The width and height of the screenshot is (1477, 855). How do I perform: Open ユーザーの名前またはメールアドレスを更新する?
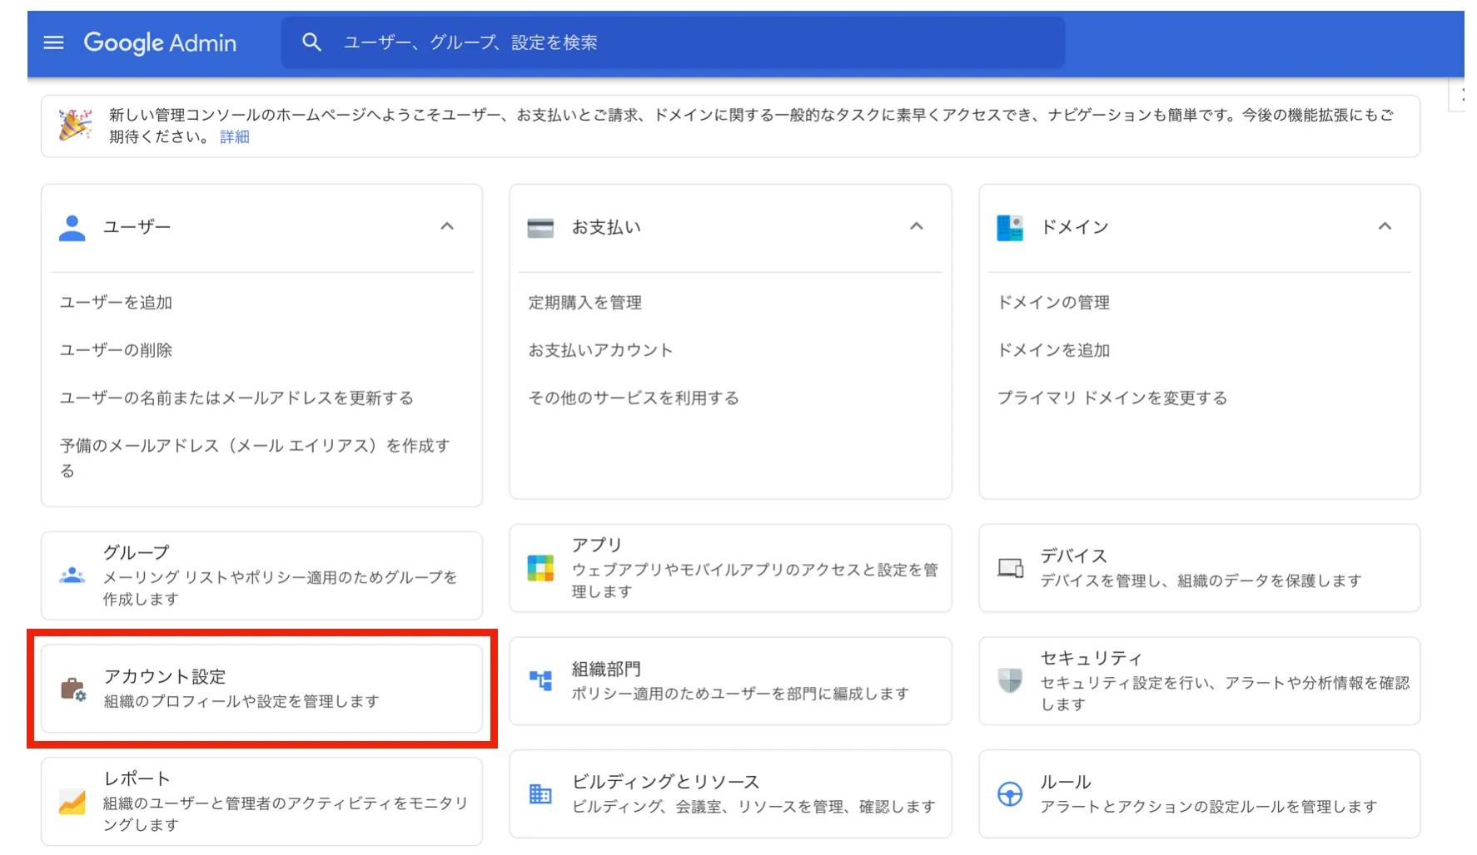[236, 398]
